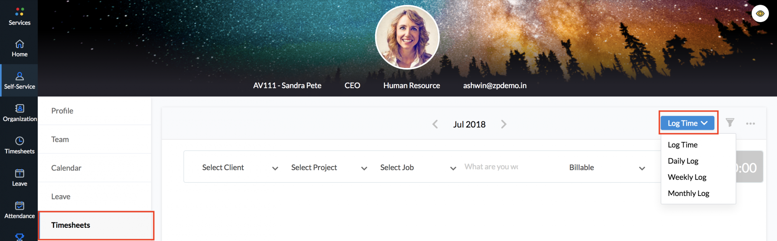This screenshot has width=777, height=241.
Task: Click the work description input field
Action: click(x=492, y=167)
